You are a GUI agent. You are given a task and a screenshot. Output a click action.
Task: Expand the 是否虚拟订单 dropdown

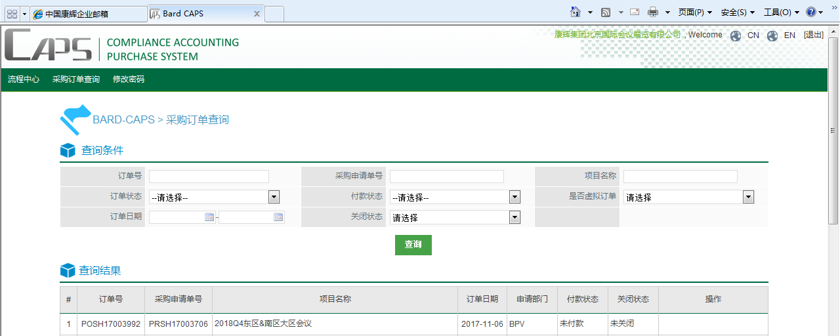[x=748, y=197]
